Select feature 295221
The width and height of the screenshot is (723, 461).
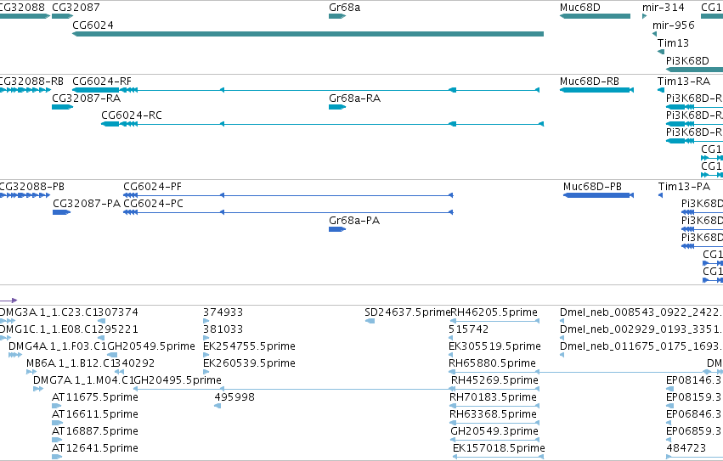click(101, 338)
